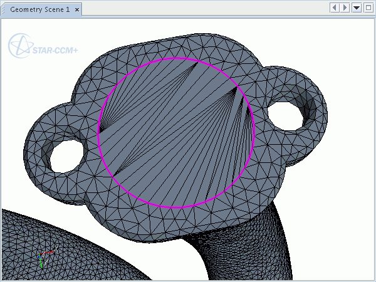Screen dimensions: 376x282
Task: Maximize the scene window
Action: tap(367, 8)
